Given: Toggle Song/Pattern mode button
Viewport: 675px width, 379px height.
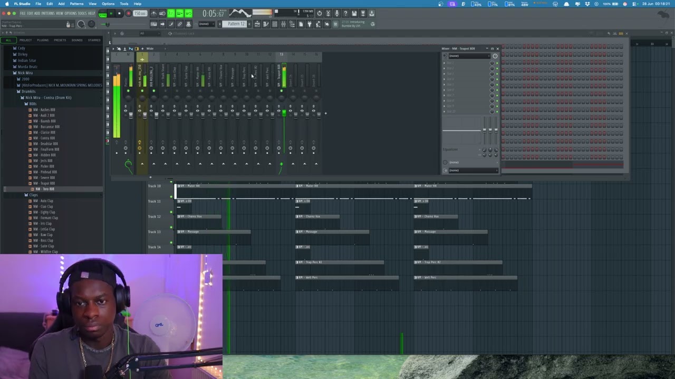Looking at the screenshot, I should [102, 13].
